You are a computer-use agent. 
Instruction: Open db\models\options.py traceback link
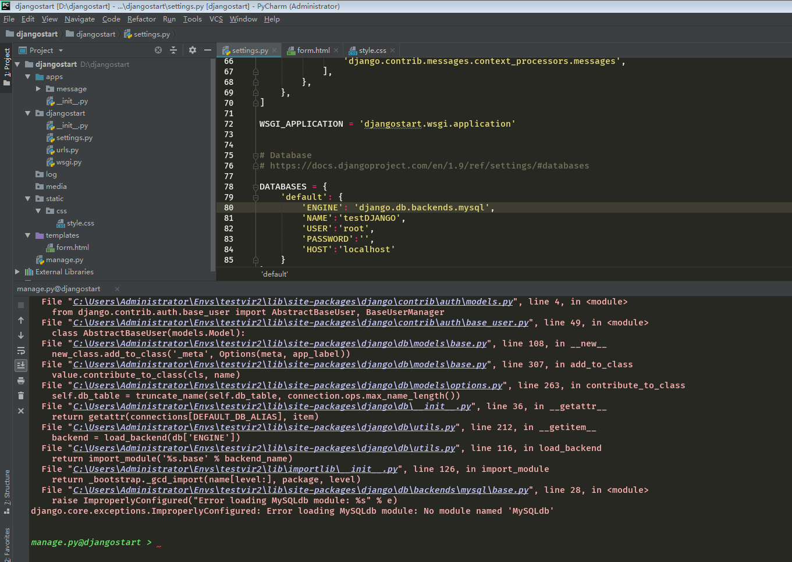pos(287,385)
